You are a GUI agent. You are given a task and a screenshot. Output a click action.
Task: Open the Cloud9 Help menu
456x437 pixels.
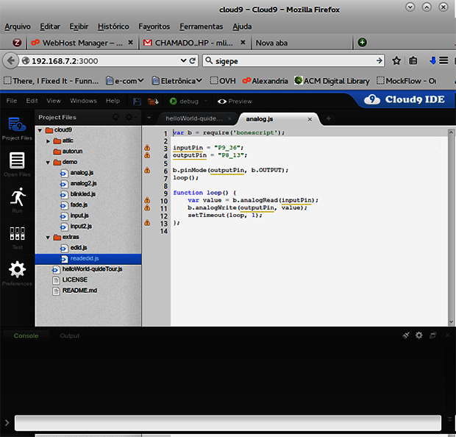[x=113, y=101]
